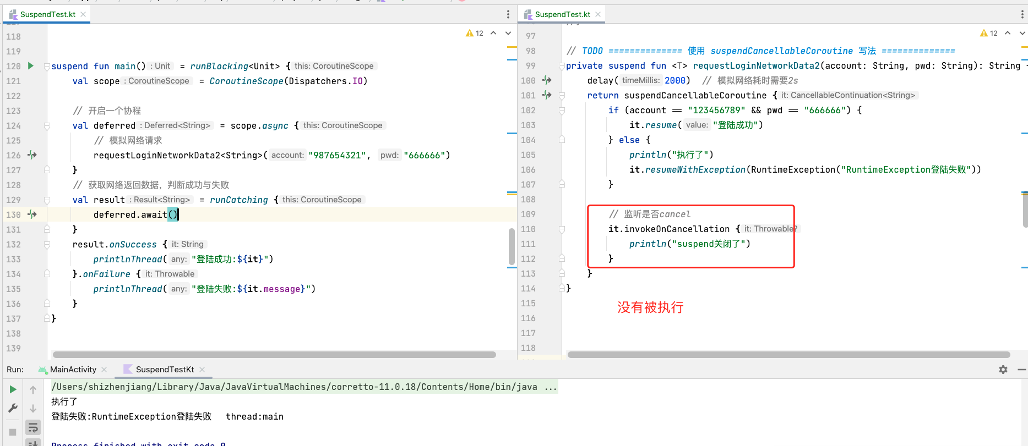Click delay call on line 100
The height and width of the screenshot is (446, 1028).
600,80
